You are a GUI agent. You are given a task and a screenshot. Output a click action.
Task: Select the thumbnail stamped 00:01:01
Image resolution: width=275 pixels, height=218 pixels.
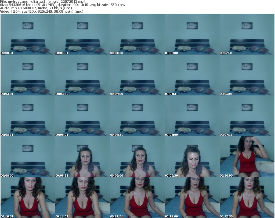[83, 34]
